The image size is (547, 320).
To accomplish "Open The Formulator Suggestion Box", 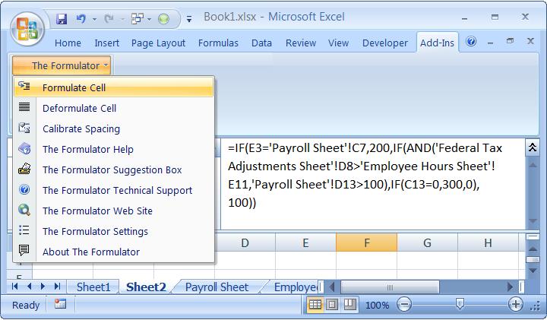I will click(114, 170).
